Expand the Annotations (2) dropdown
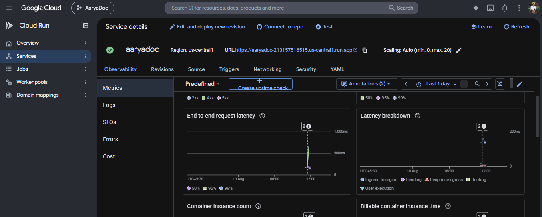The height and width of the screenshot is (217, 542). pyautogui.click(x=367, y=84)
